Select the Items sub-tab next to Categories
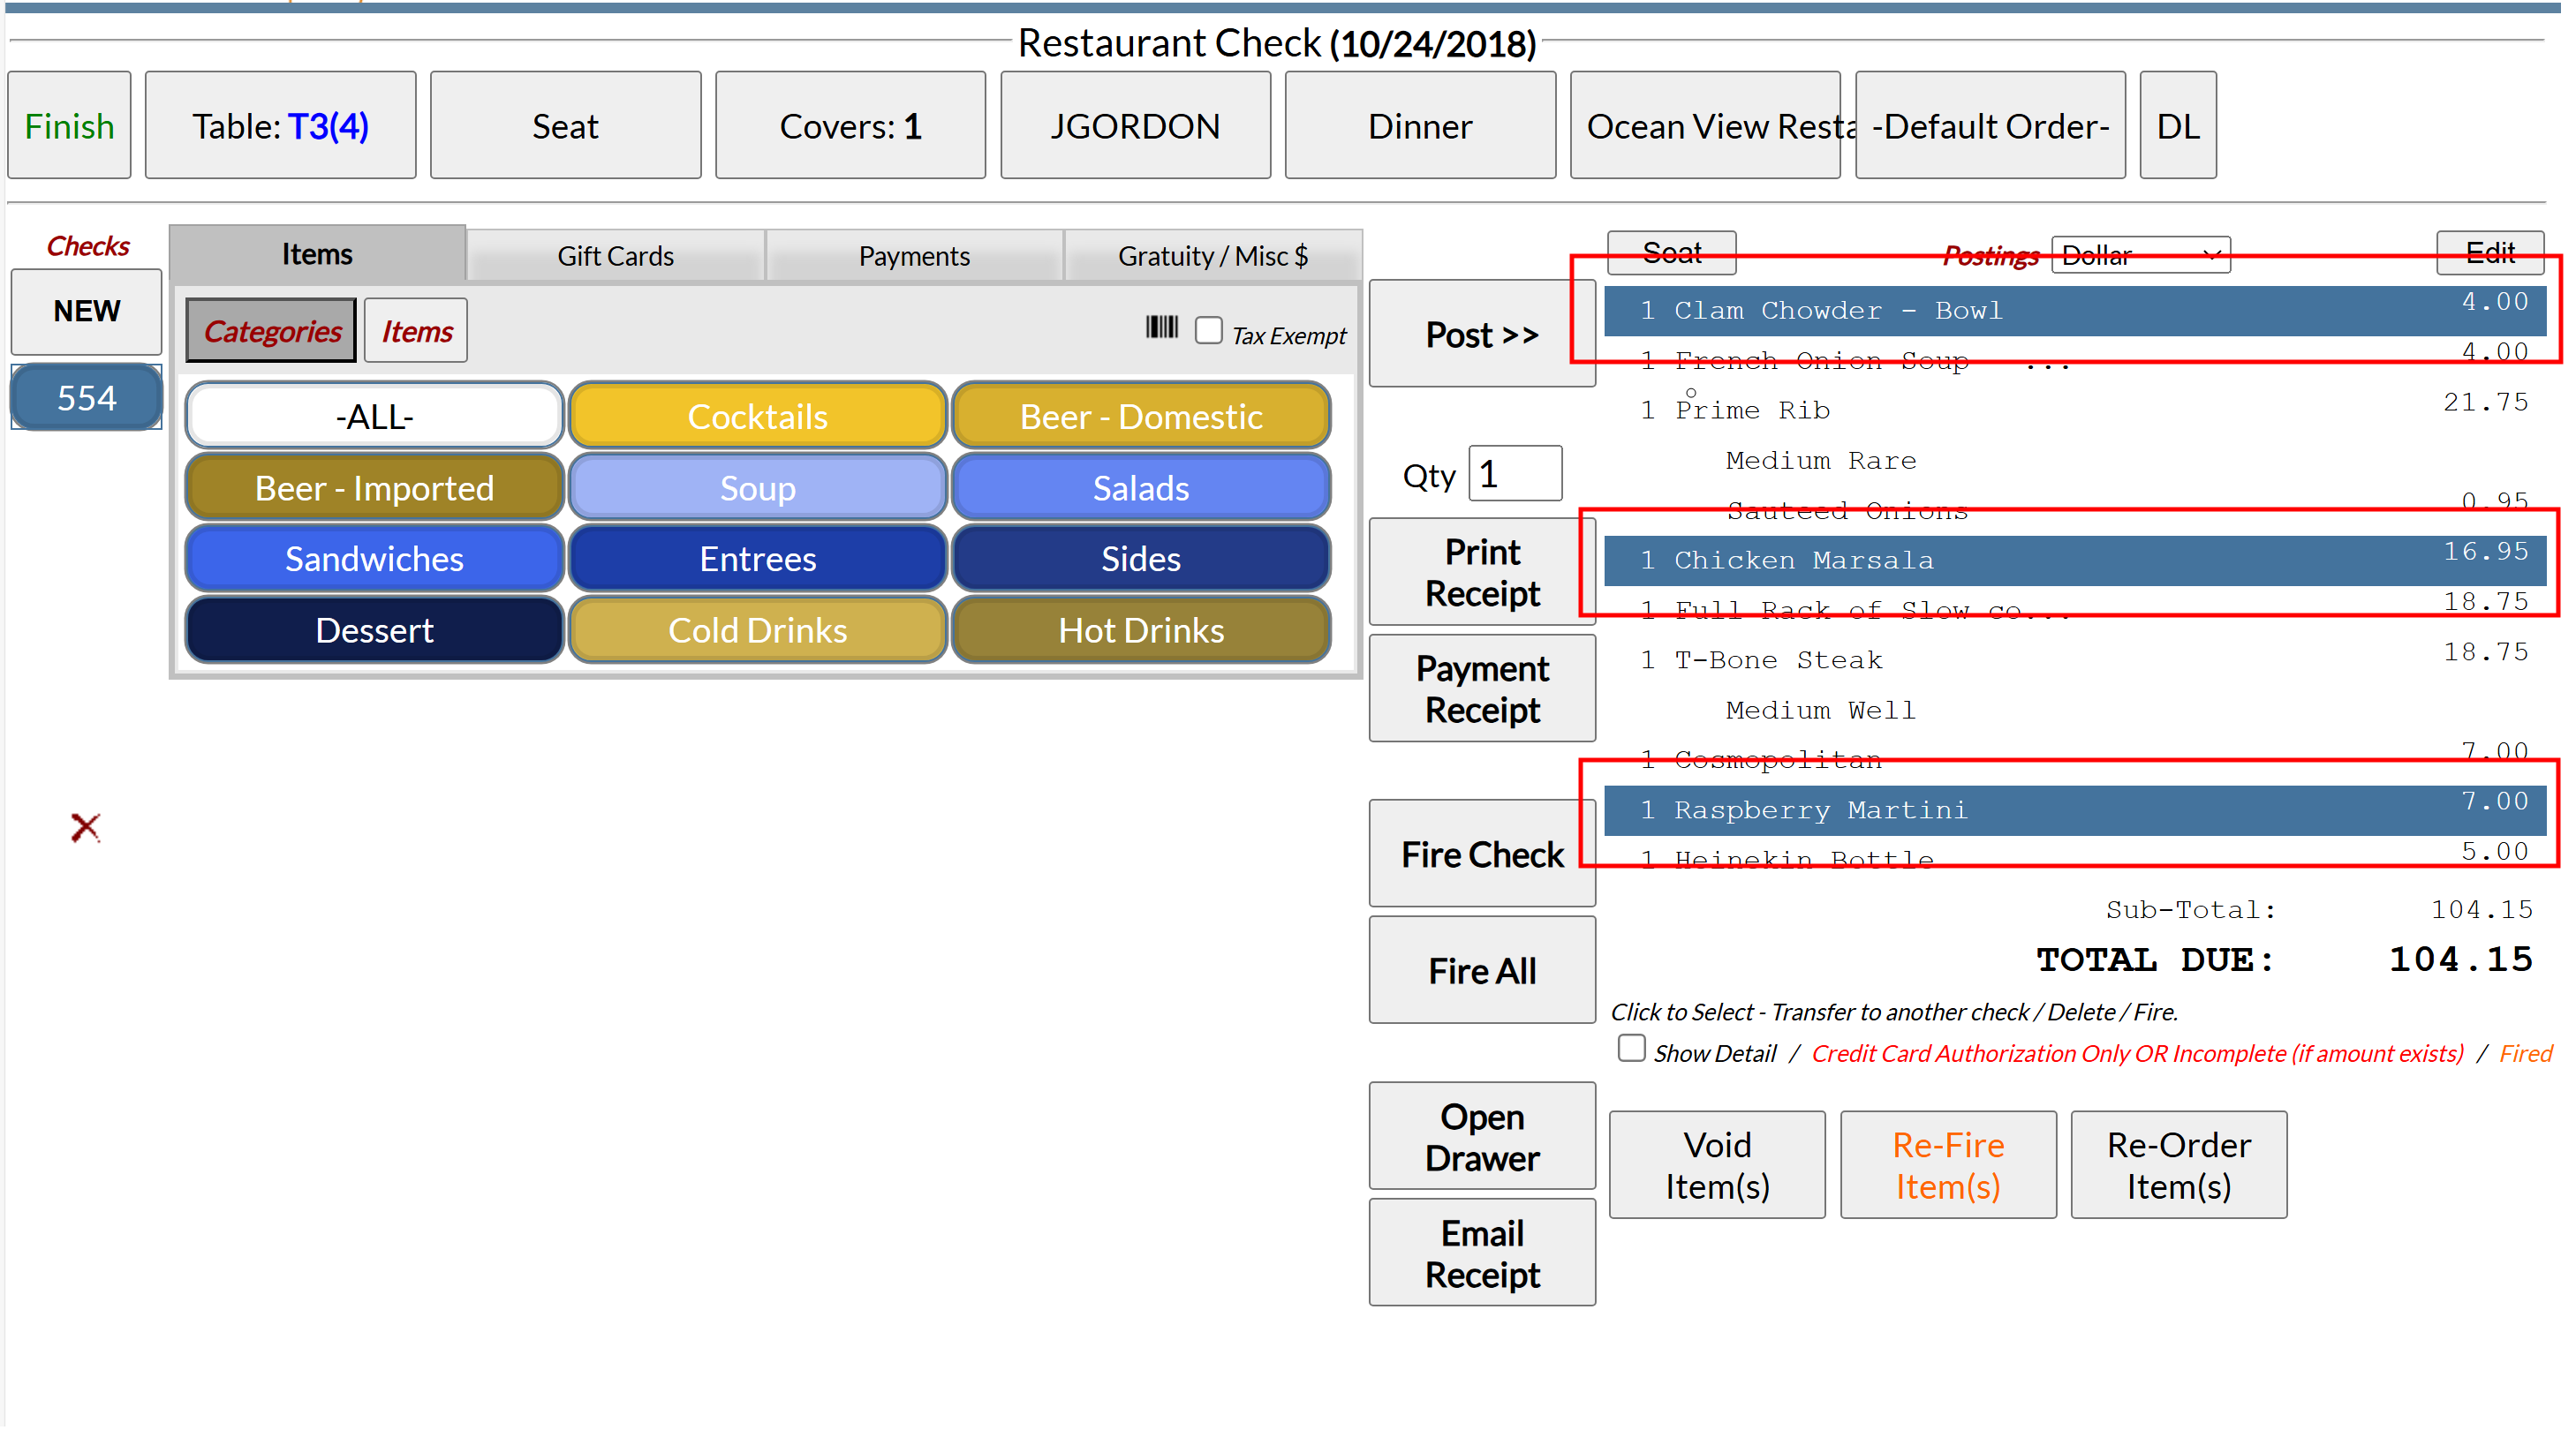Screen dimensions: 2576x1430 point(416,331)
